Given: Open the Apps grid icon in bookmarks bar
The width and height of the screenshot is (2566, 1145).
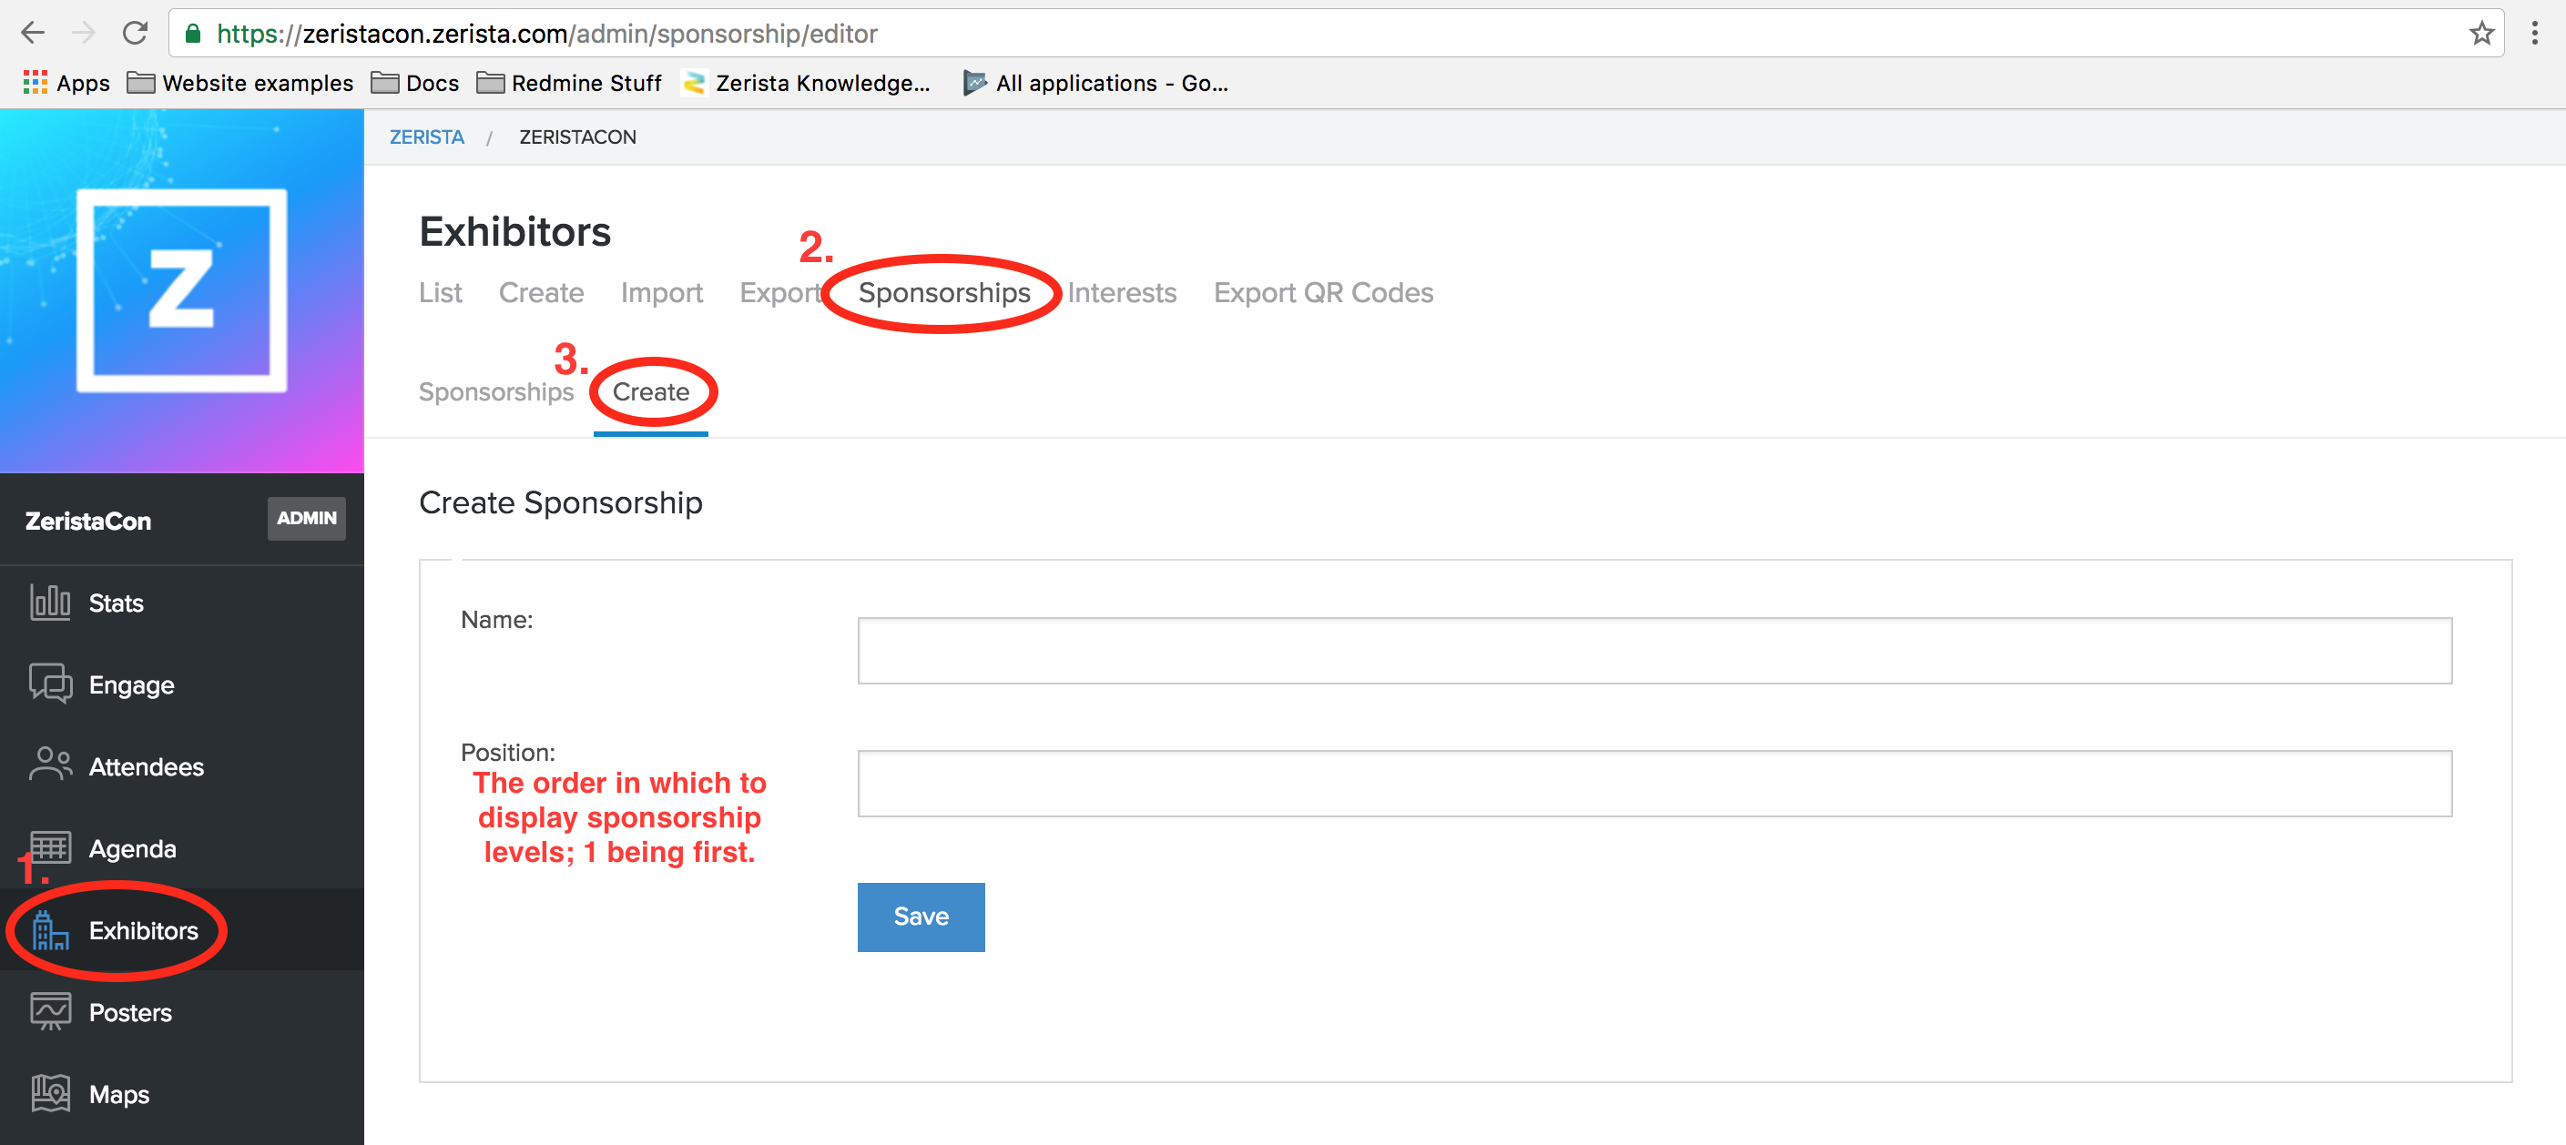Looking at the screenshot, I should (x=35, y=83).
